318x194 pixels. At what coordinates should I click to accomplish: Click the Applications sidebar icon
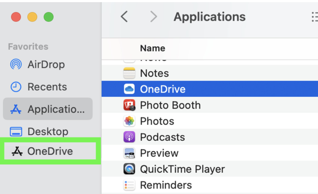[x=16, y=109]
